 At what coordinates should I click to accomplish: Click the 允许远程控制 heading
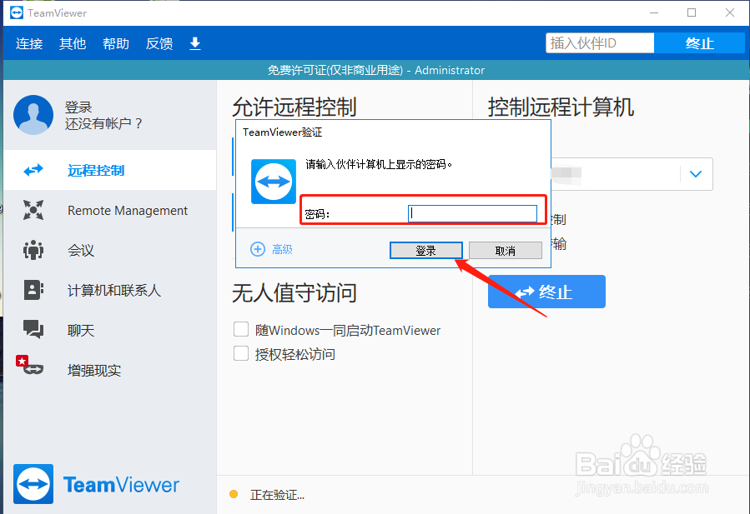point(294,107)
